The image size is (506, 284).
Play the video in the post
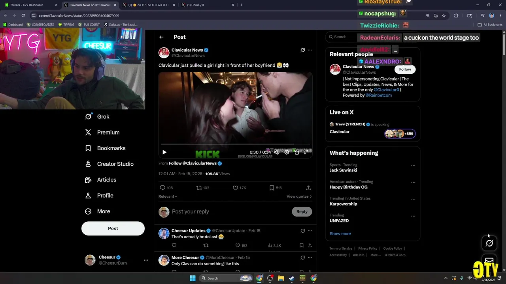coord(164,152)
